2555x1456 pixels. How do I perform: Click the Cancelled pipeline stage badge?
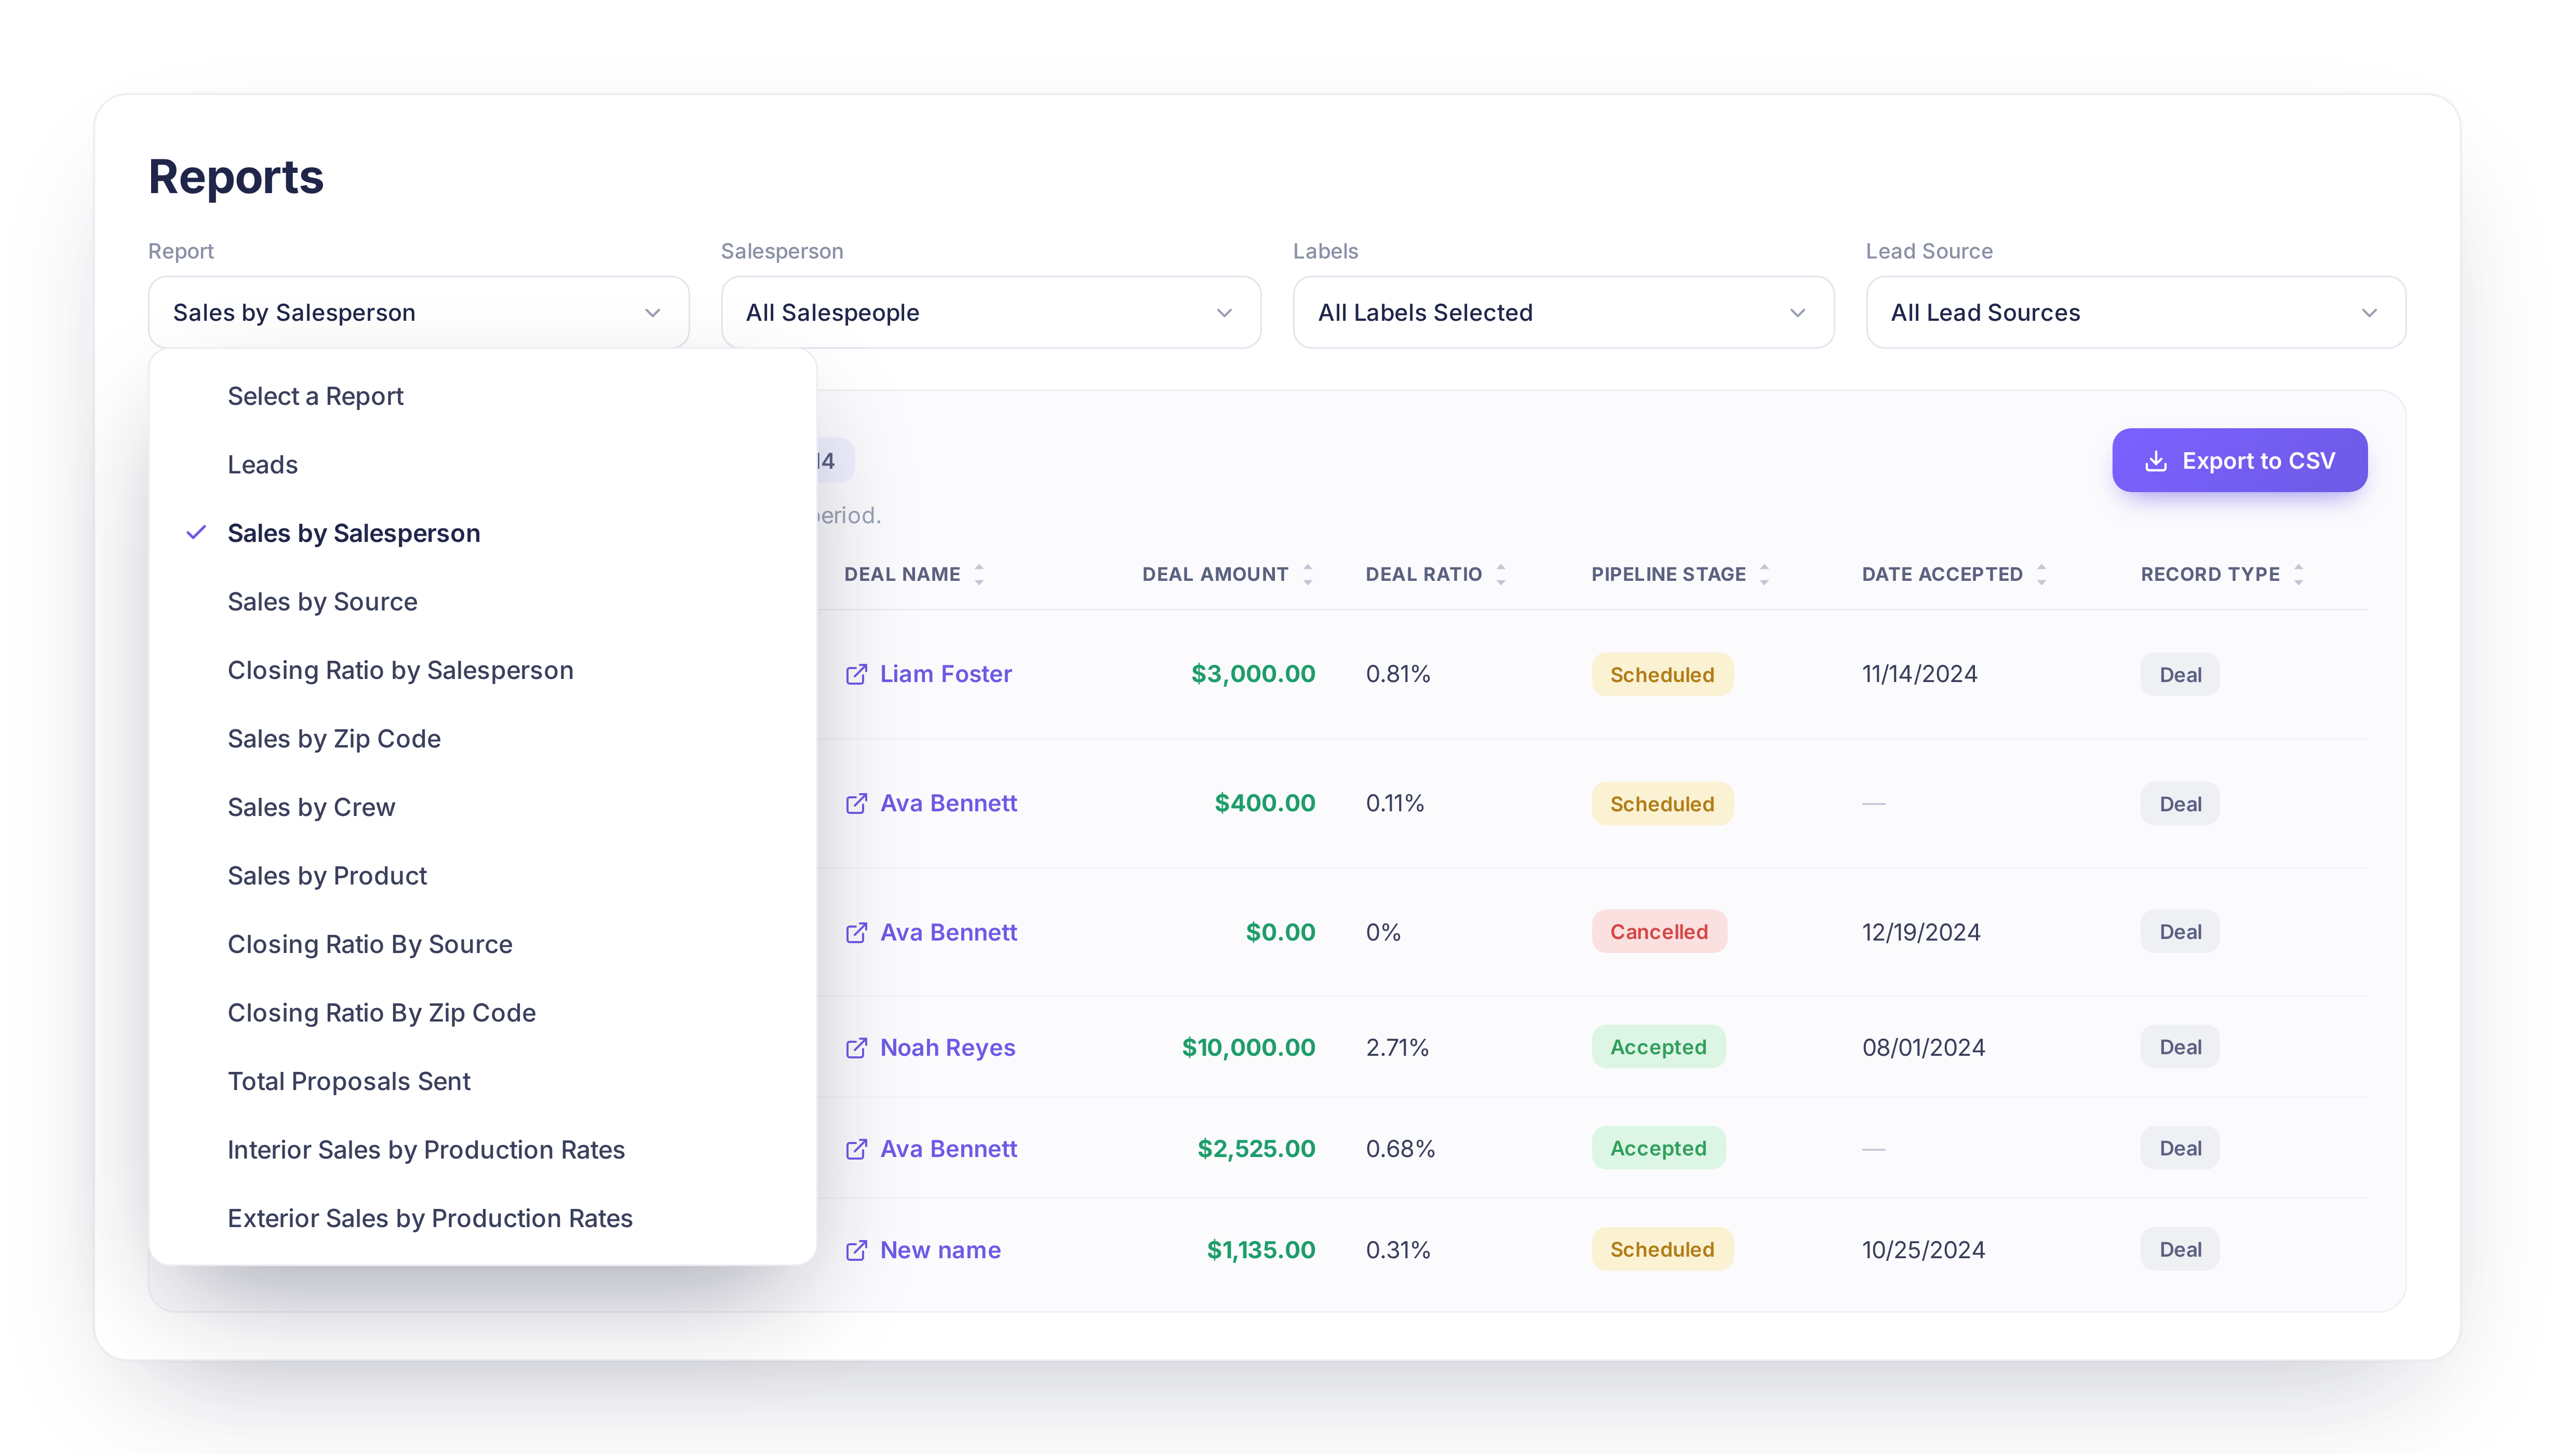point(1659,932)
